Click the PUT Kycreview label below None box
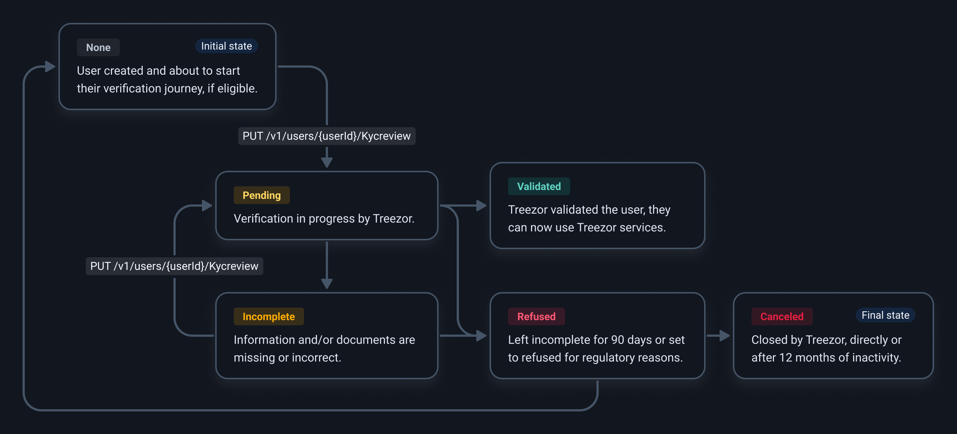The height and width of the screenshot is (434, 957). point(327,136)
